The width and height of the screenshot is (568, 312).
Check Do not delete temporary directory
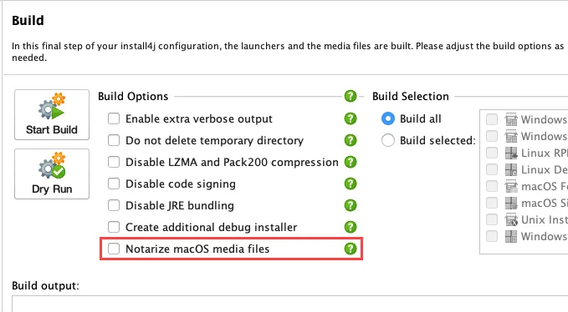(114, 140)
